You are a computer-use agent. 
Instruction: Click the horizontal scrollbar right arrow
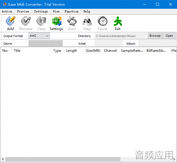174,159
